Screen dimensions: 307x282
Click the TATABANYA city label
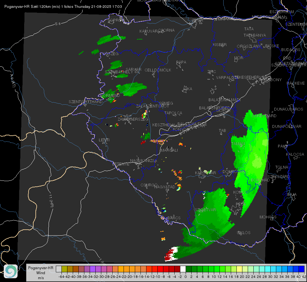tap(255, 35)
